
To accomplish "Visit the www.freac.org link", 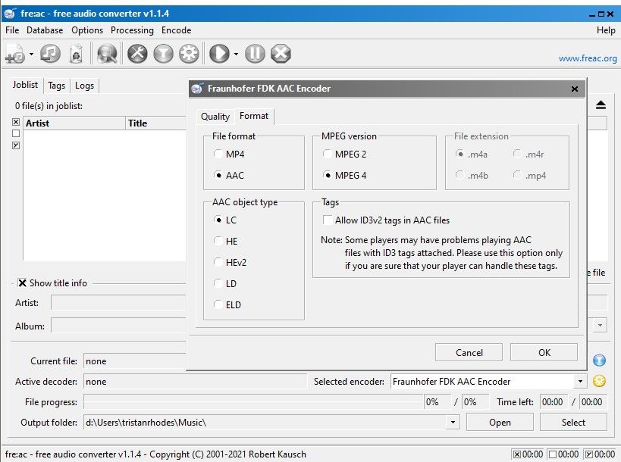I will click(x=588, y=58).
